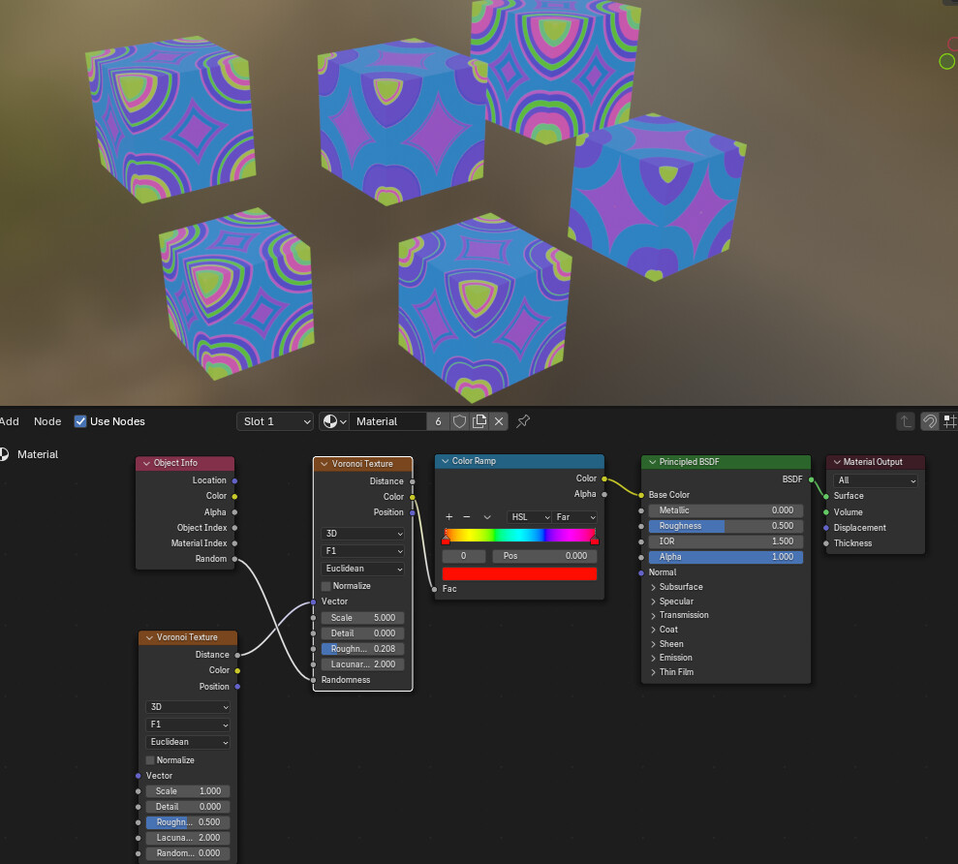Collapse the lower Voronoi Texture node

click(x=149, y=637)
